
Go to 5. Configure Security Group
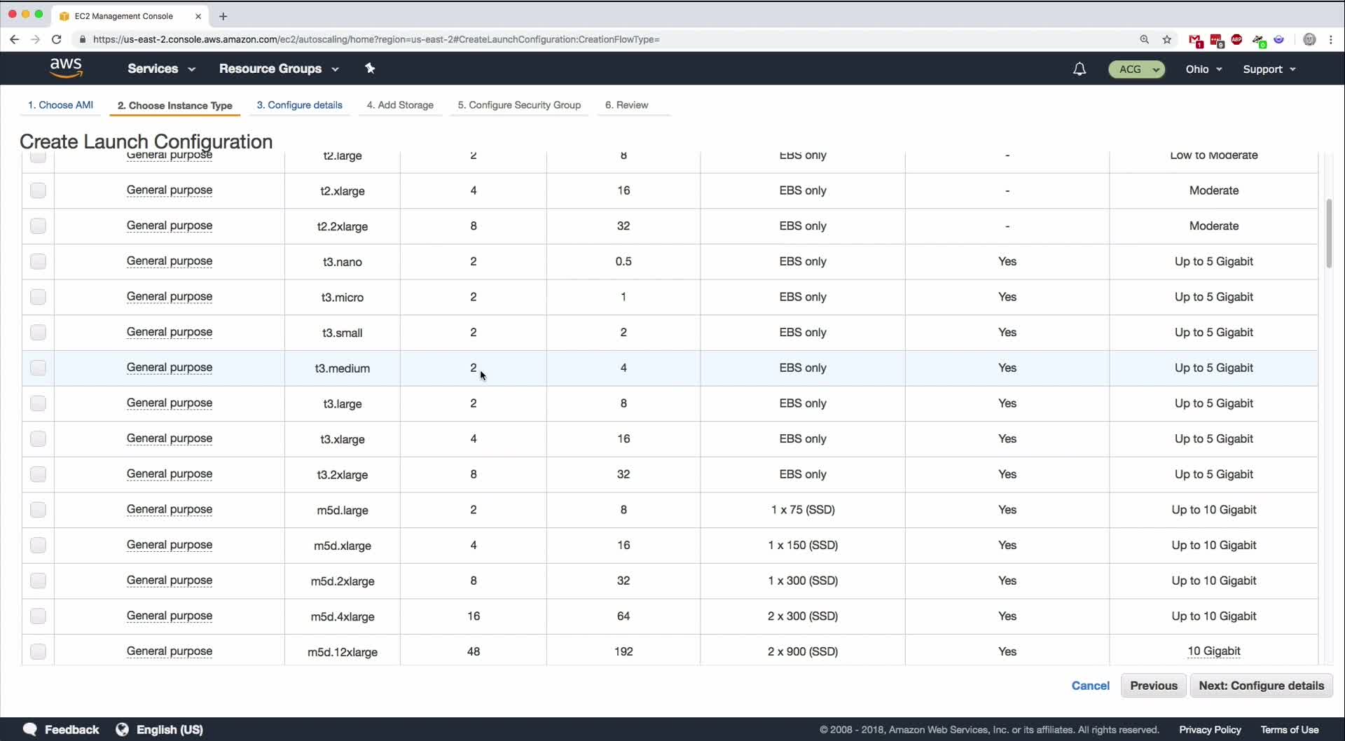point(519,105)
